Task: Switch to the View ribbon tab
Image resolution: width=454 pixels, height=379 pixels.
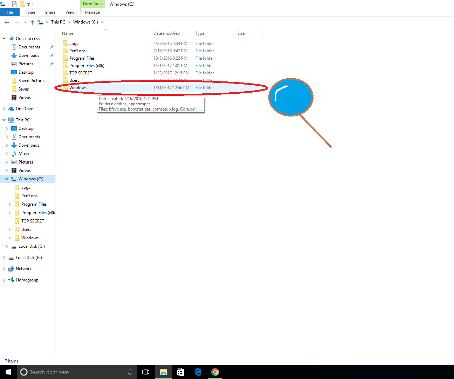Action: click(70, 12)
